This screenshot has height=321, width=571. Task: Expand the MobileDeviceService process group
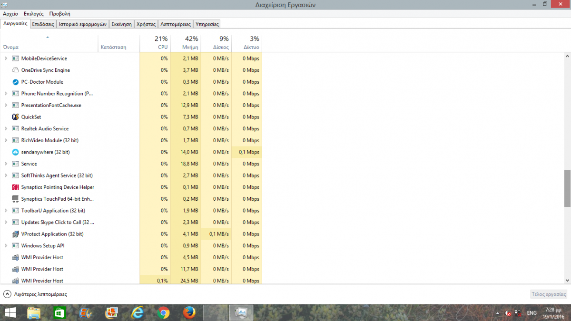(x=6, y=58)
